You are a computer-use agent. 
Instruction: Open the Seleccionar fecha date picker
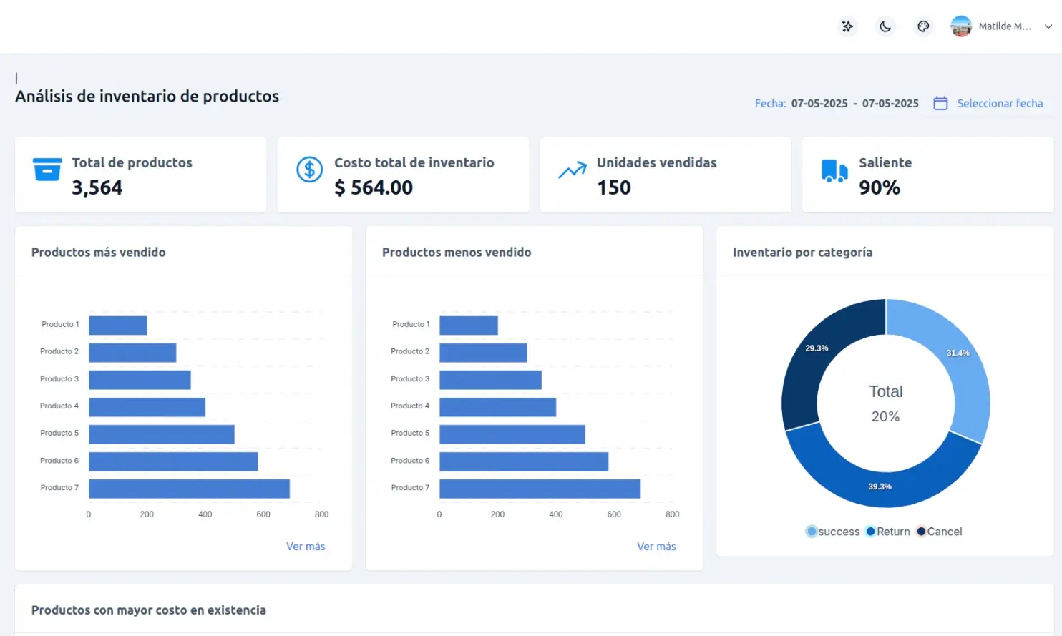[1000, 103]
